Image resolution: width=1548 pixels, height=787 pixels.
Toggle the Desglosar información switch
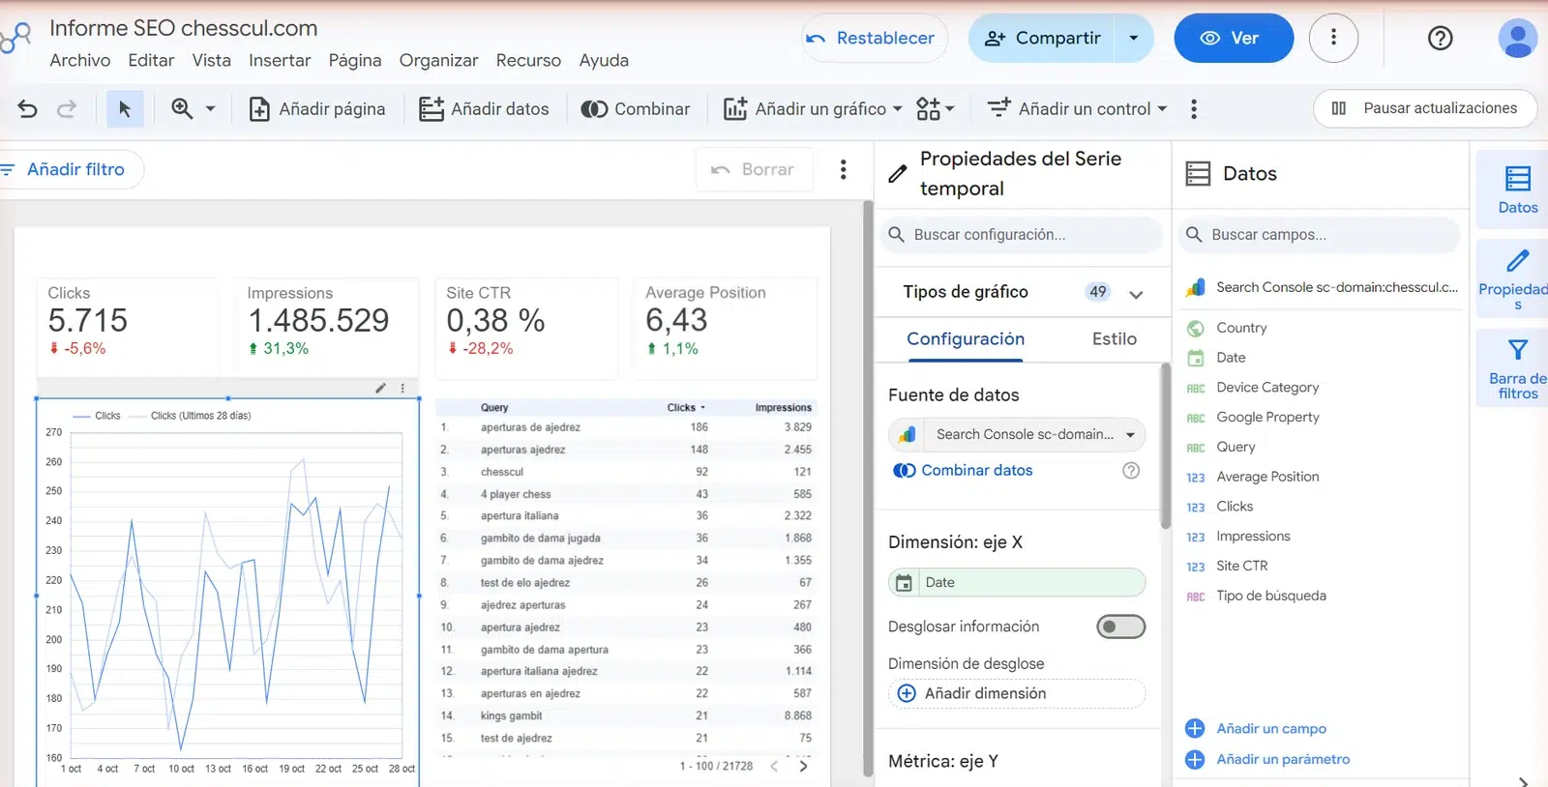pyautogui.click(x=1120, y=627)
